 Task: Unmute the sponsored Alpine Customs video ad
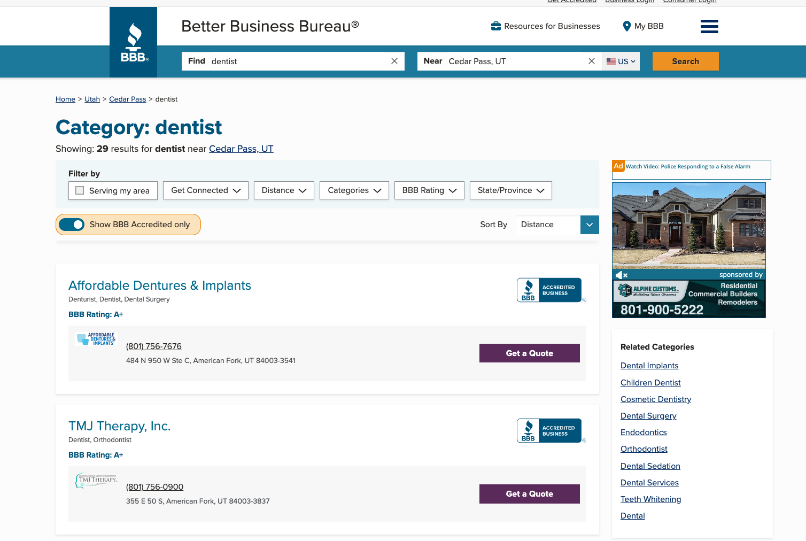[619, 274]
